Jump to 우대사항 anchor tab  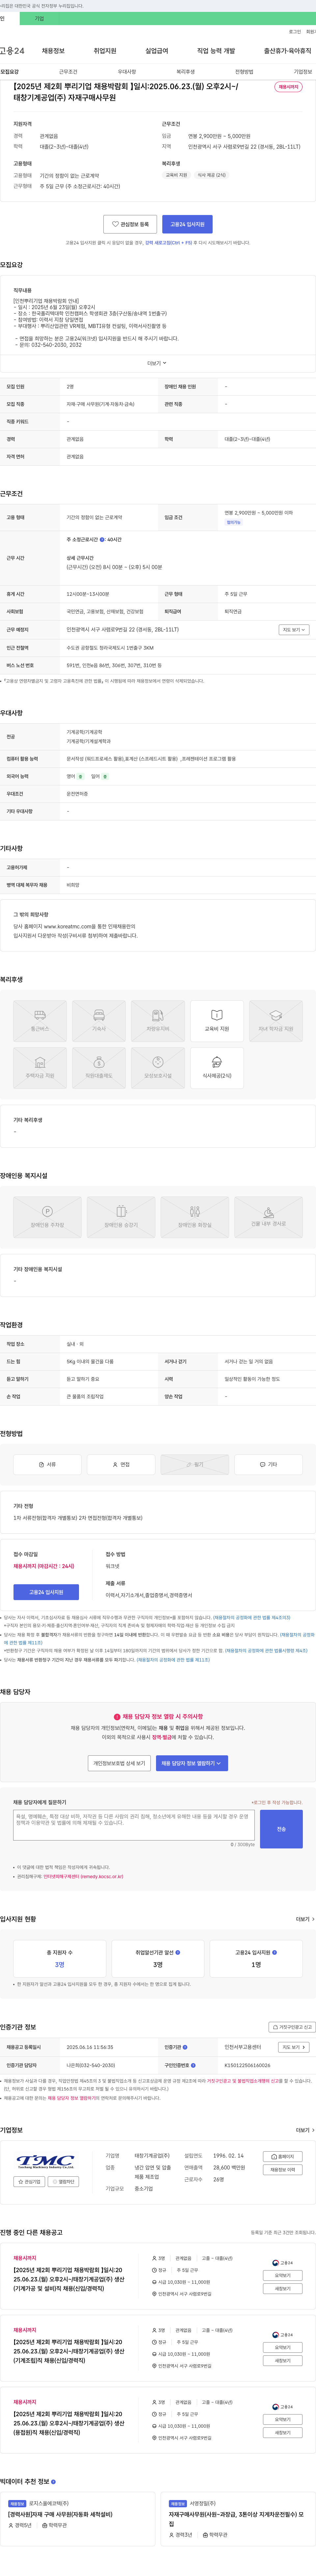point(127,72)
